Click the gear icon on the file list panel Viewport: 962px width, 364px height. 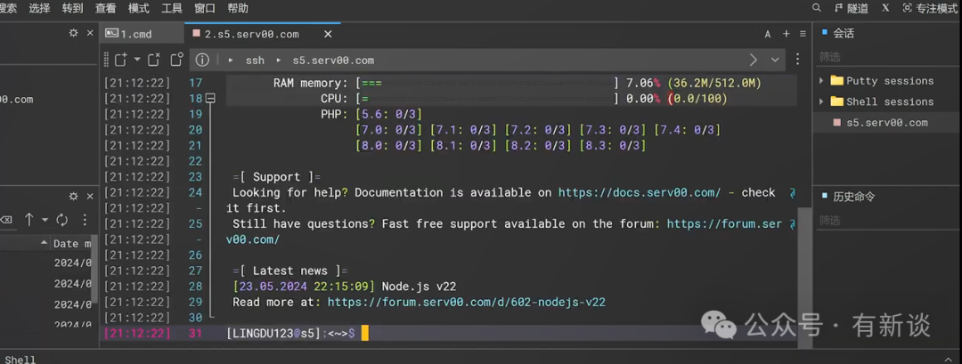tap(74, 196)
